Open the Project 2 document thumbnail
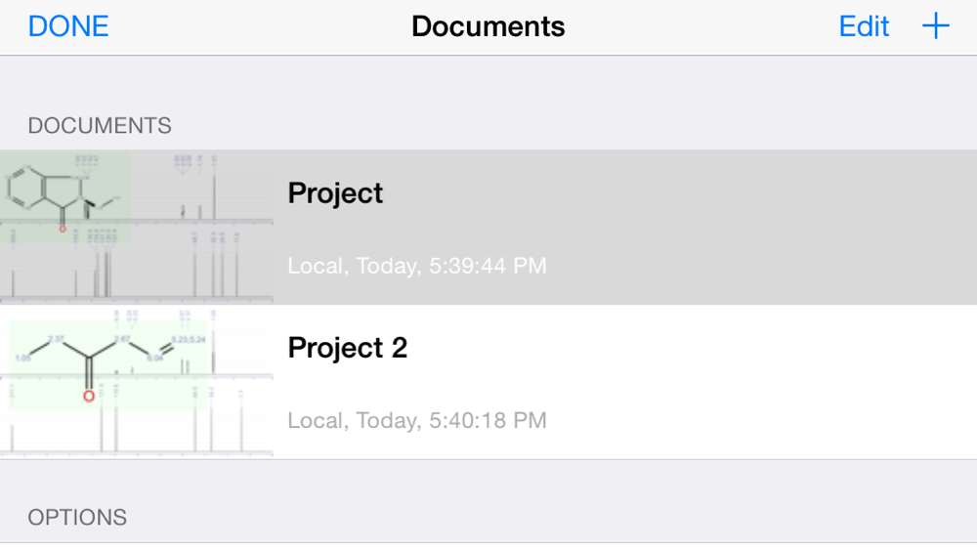Image resolution: width=977 pixels, height=550 pixels. 137,382
